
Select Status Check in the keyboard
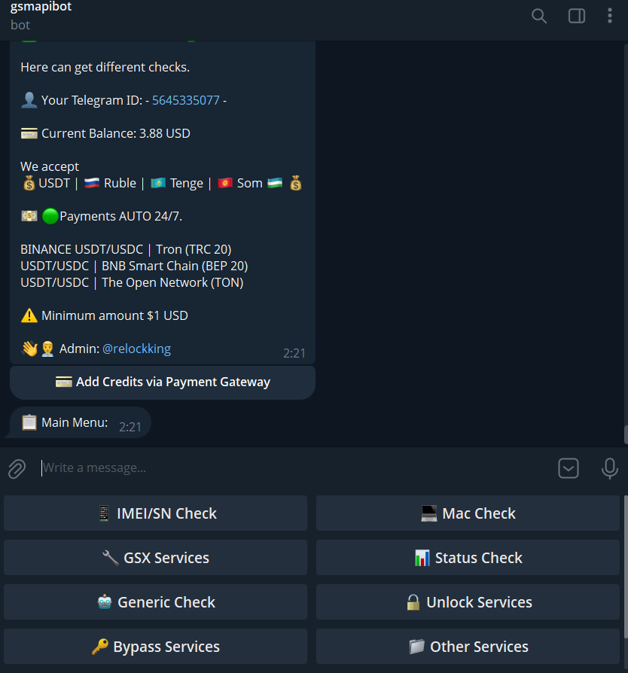pyautogui.click(x=468, y=558)
